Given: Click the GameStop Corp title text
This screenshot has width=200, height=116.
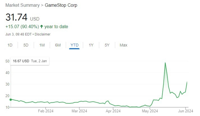Looking at the screenshot, I should [61, 5].
